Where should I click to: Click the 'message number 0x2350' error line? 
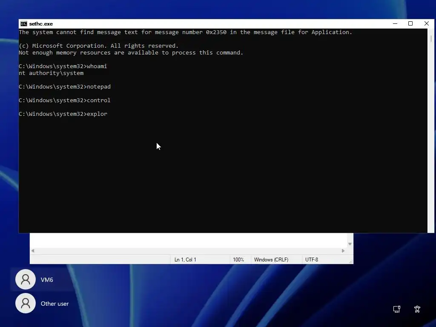tap(186, 32)
